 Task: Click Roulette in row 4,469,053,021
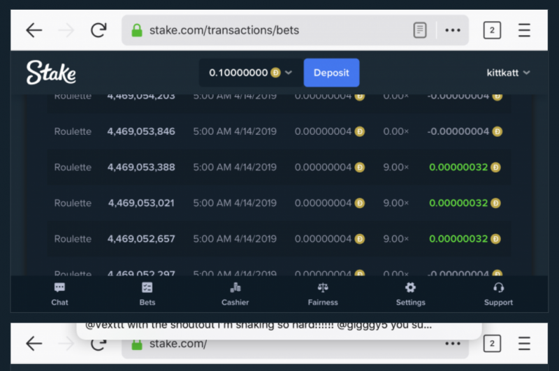tap(73, 203)
